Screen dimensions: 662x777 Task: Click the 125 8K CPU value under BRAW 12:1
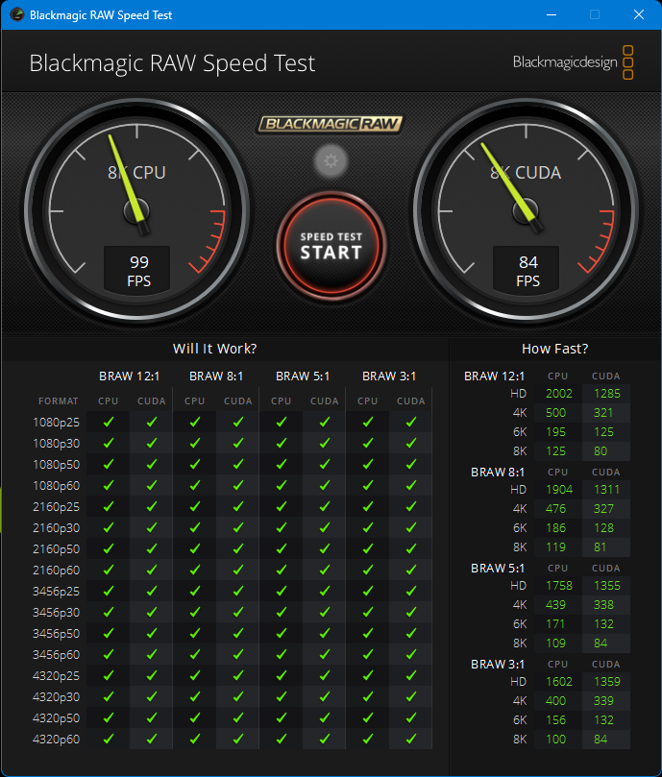coord(555,451)
